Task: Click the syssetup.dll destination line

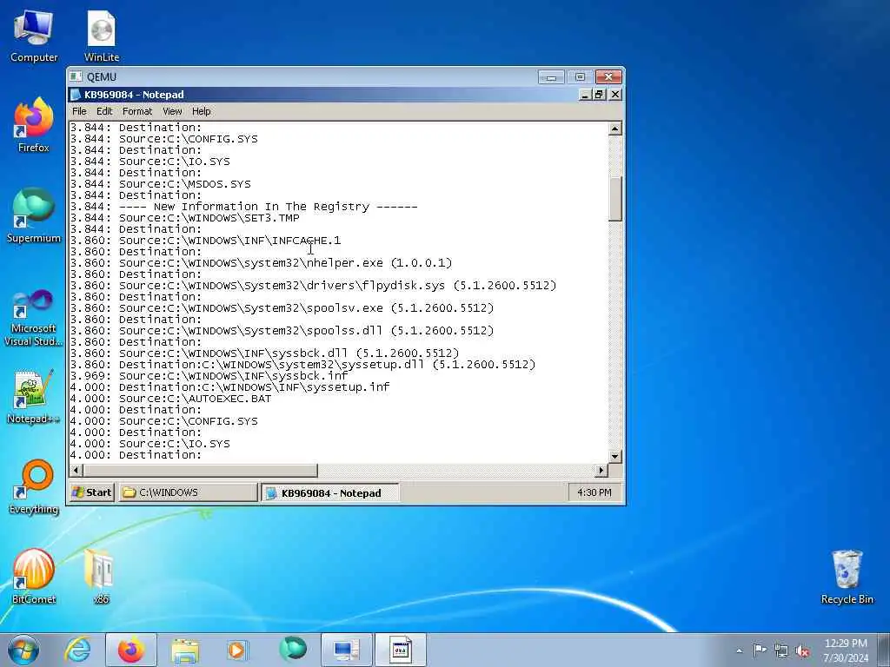Action: [x=302, y=365]
